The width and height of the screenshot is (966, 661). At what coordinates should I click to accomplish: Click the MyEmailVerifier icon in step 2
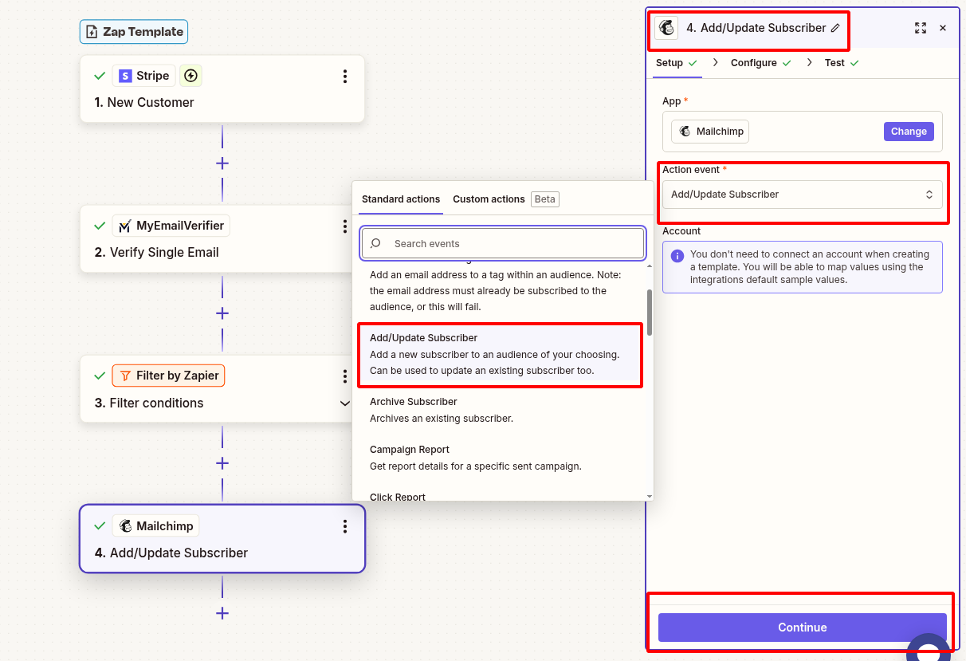coord(127,226)
